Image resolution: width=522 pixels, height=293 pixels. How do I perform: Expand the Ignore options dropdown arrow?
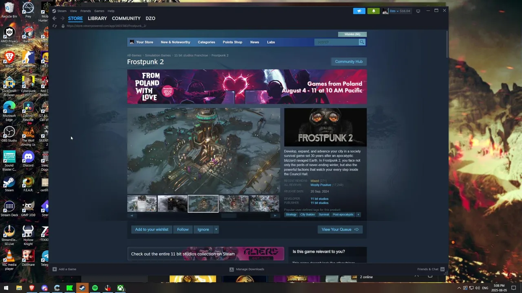(216, 230)
